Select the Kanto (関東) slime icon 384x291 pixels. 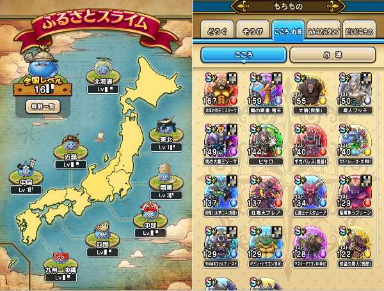166,174
